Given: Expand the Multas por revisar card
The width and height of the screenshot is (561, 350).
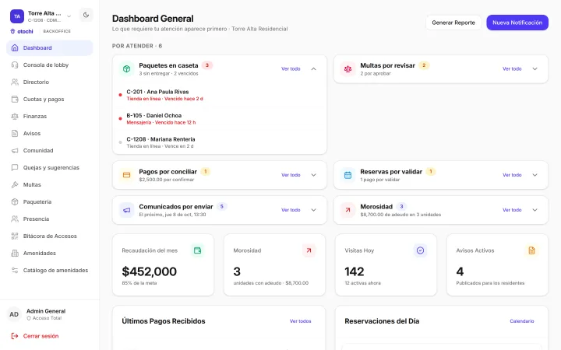Looking at the screenshot, I should pyautogui.click(x=535, y=69).
